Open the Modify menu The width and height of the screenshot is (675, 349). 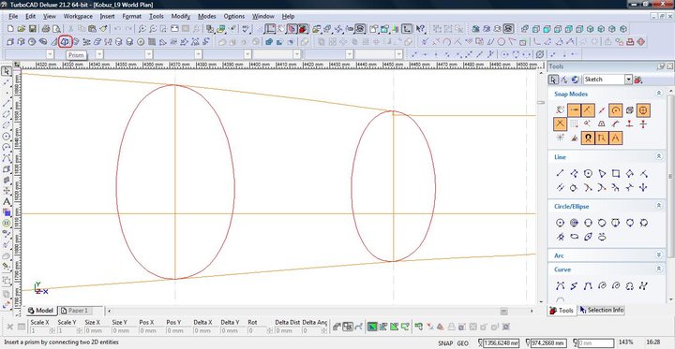(x=180, y=16)
